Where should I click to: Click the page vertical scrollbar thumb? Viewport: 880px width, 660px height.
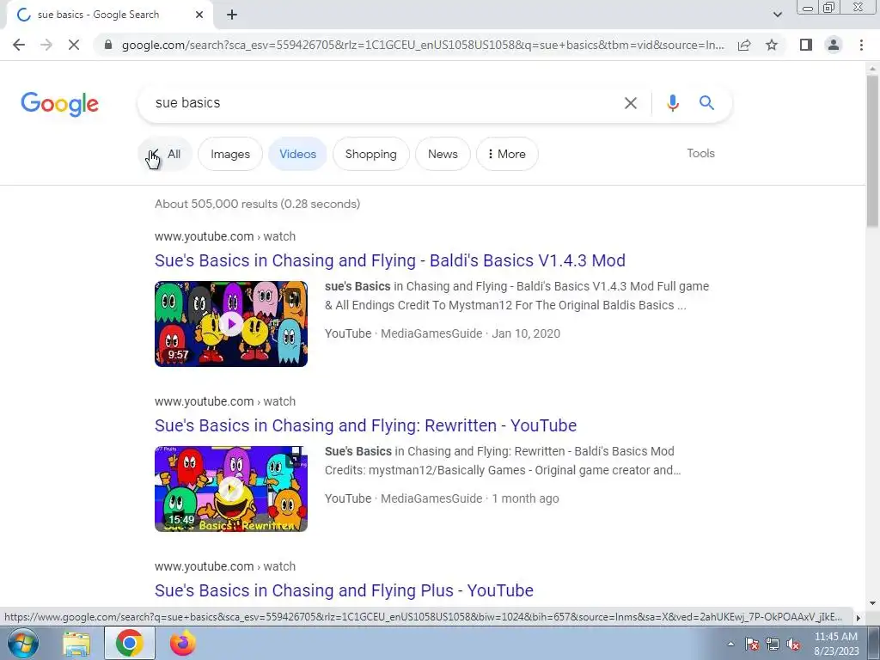(x=872, y=151)
